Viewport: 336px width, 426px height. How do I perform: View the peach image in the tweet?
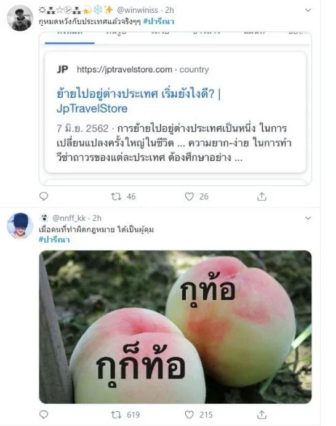click(175, 327)
